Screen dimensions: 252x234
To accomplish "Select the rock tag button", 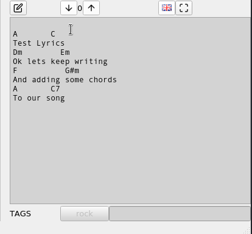I will [x=85, y=213].
